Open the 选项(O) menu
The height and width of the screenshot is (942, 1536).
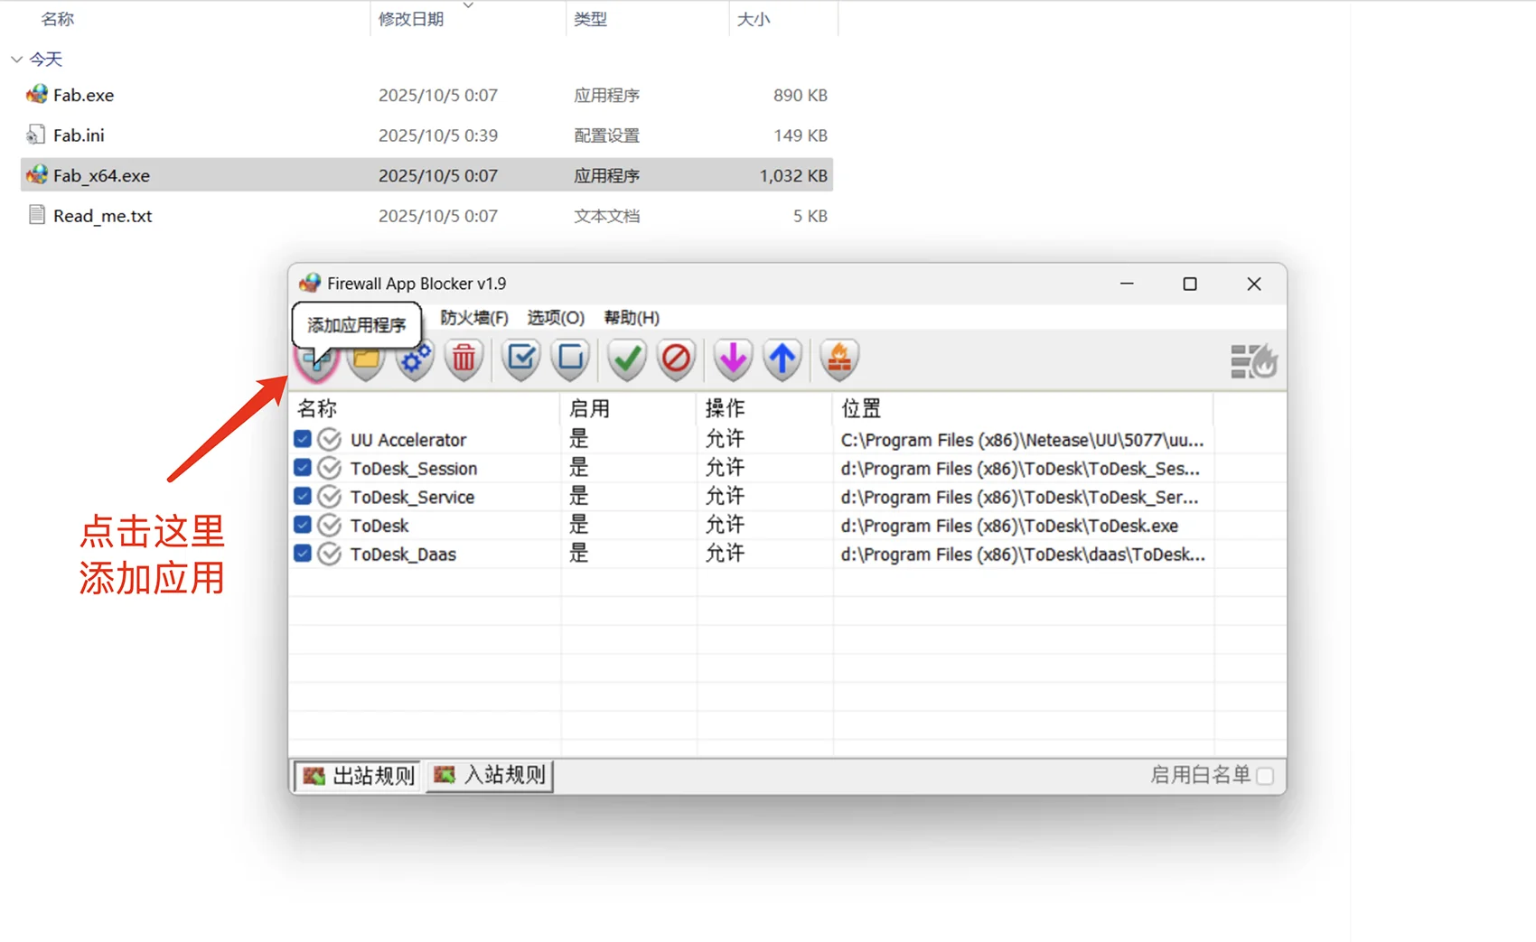tap(556, 318)
